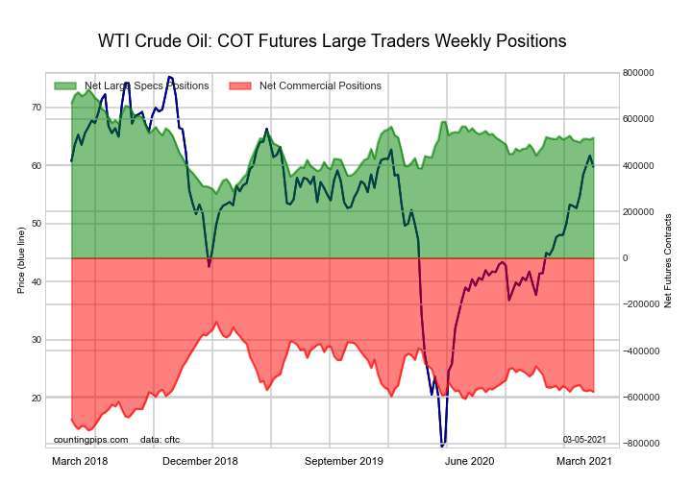Click the Net Futures Contracts axis title
The height and width of the screenshot is (484, 692).
pyautogui.click(x=668, y=261)
